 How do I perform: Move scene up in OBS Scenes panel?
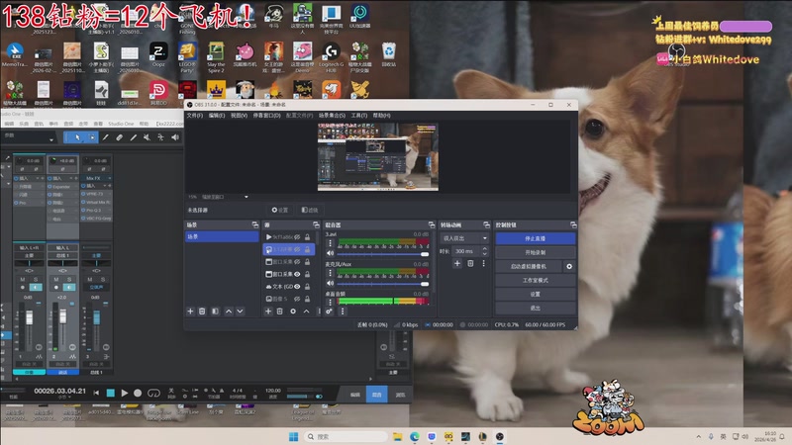(229, 311)
